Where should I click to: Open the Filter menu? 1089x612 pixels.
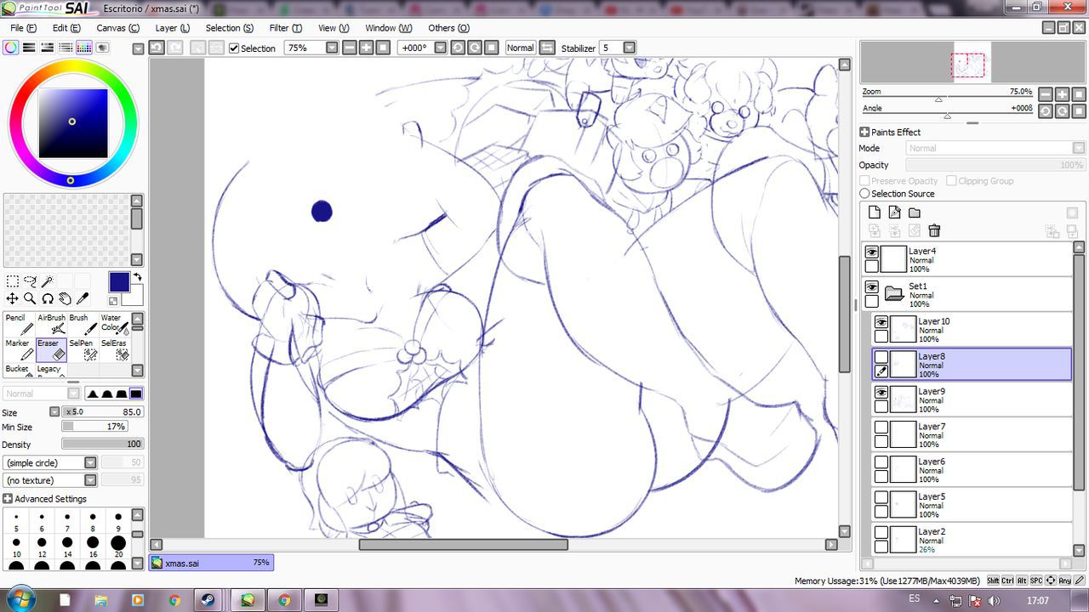click(x=285, y=28)
